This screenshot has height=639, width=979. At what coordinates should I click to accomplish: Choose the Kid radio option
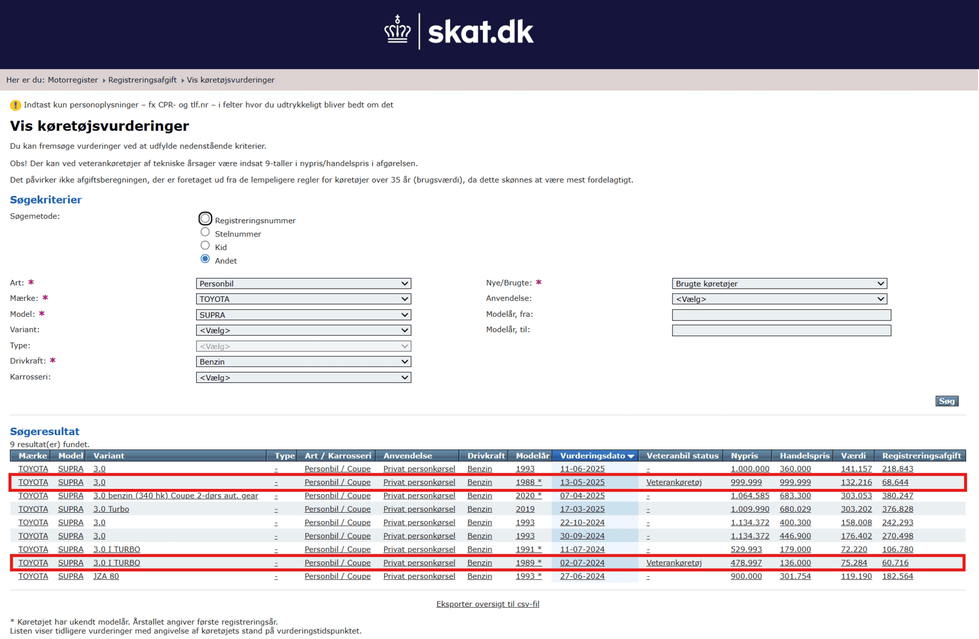[x=205, y=245]
